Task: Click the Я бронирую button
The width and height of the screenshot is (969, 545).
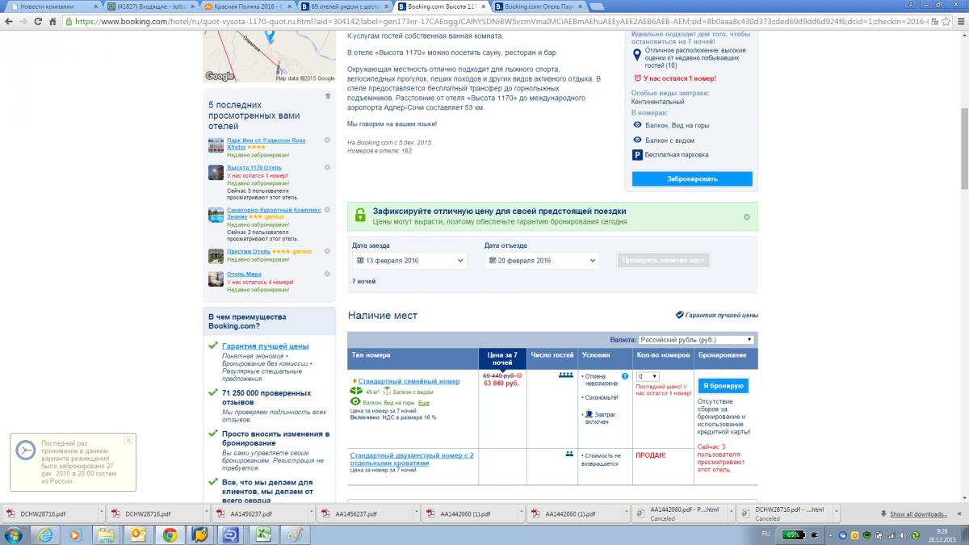Action: [x=723, y=386]
